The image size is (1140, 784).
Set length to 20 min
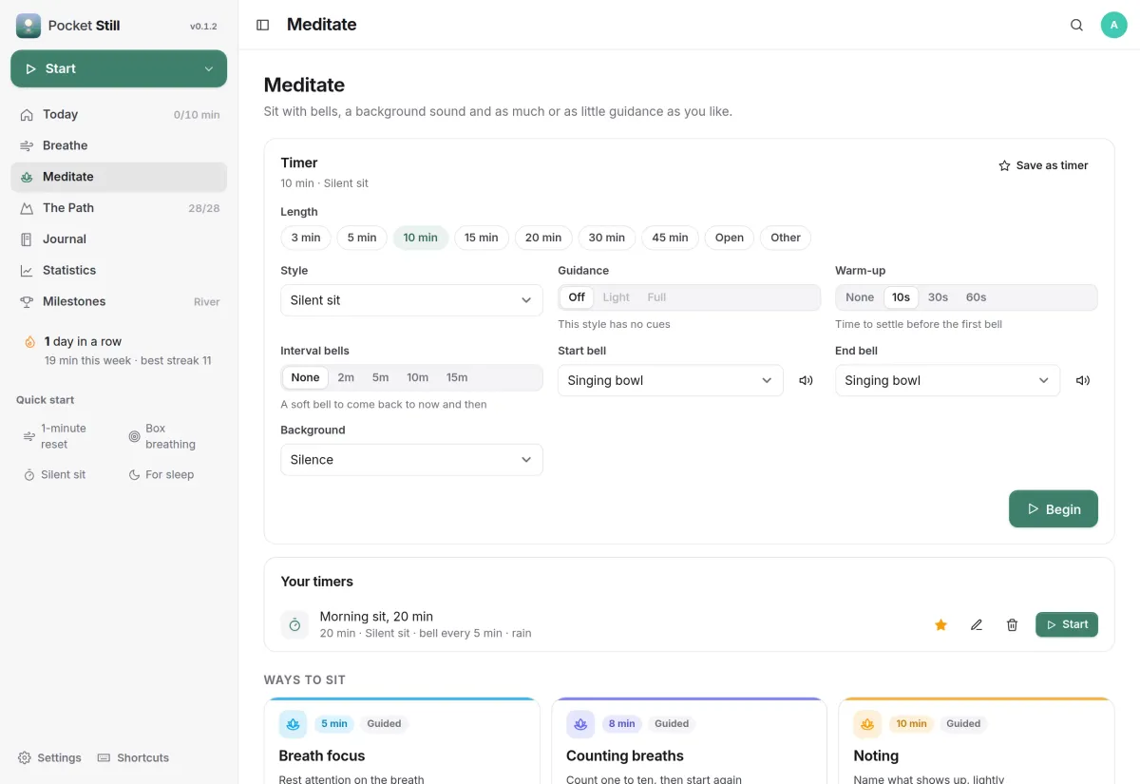(543, 238)
